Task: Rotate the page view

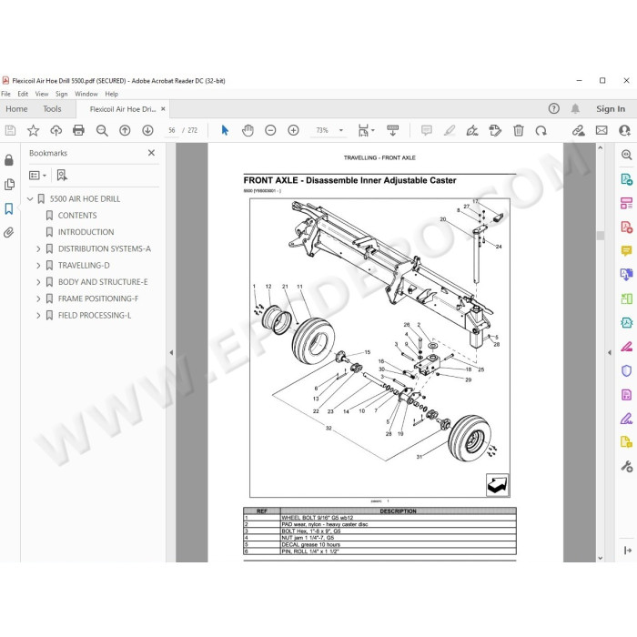Action: (541, 130)
